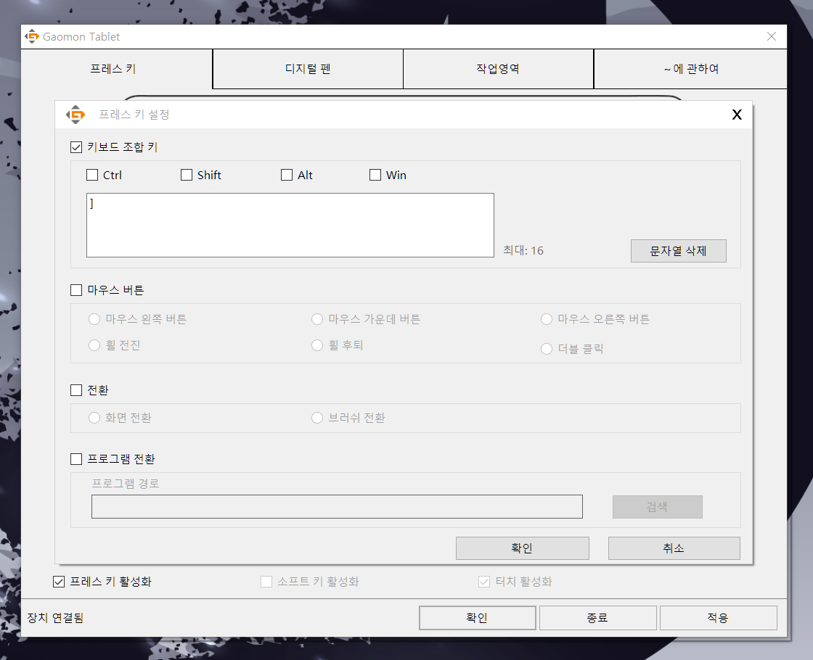The image size is (813, 660).
Task: Click the 적용 button
Action: coord(718,618)
